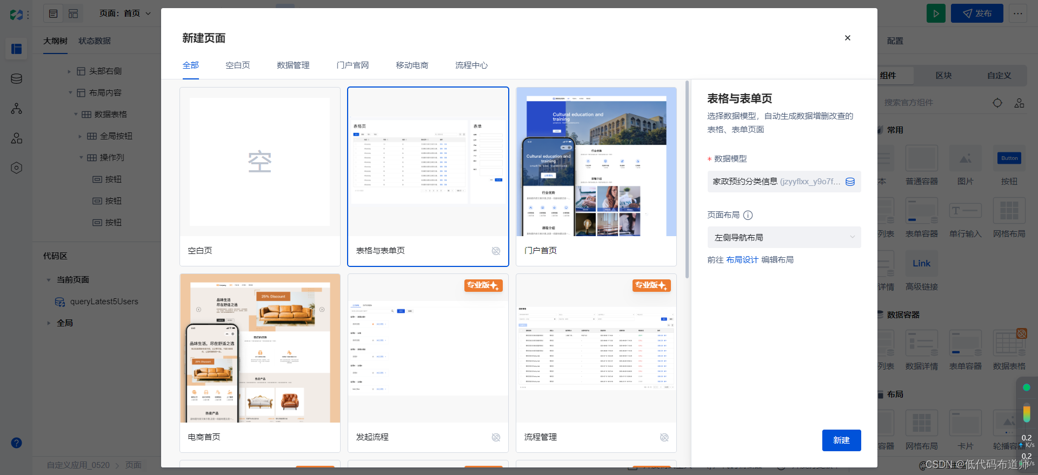
Task: Click page layout info icon
Action: tap(748, 215)
